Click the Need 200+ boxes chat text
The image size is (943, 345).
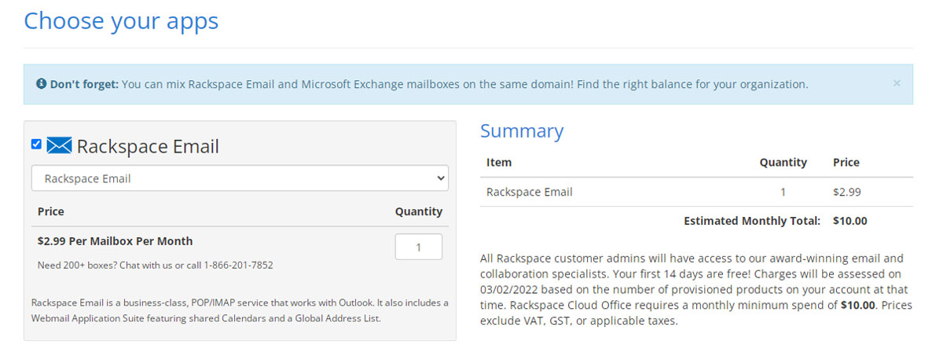click(155, 266)
